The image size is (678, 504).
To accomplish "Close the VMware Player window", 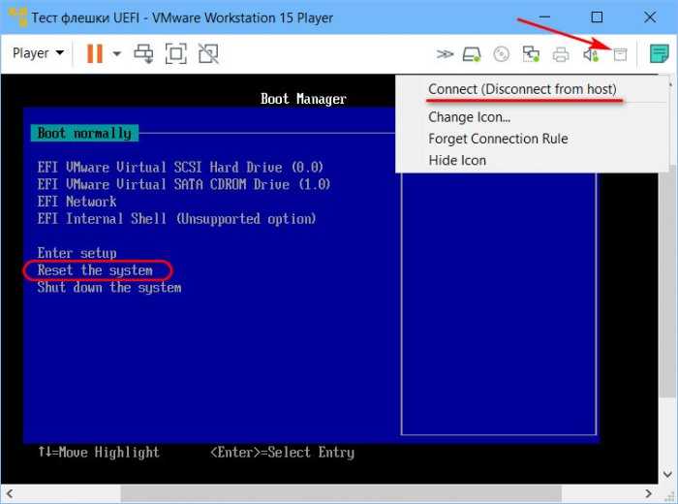I will [650, 17].
